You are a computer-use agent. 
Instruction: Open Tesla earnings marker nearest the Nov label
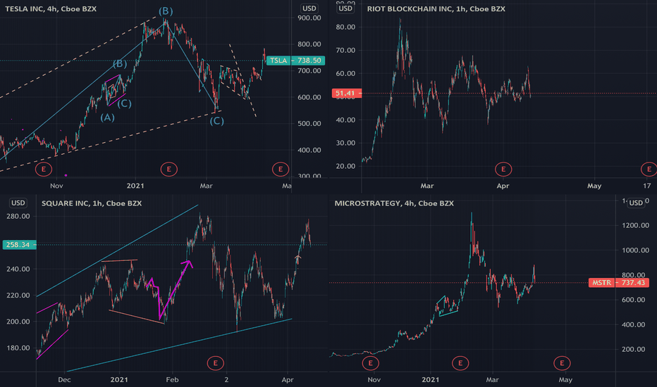(x=44, y=170)
